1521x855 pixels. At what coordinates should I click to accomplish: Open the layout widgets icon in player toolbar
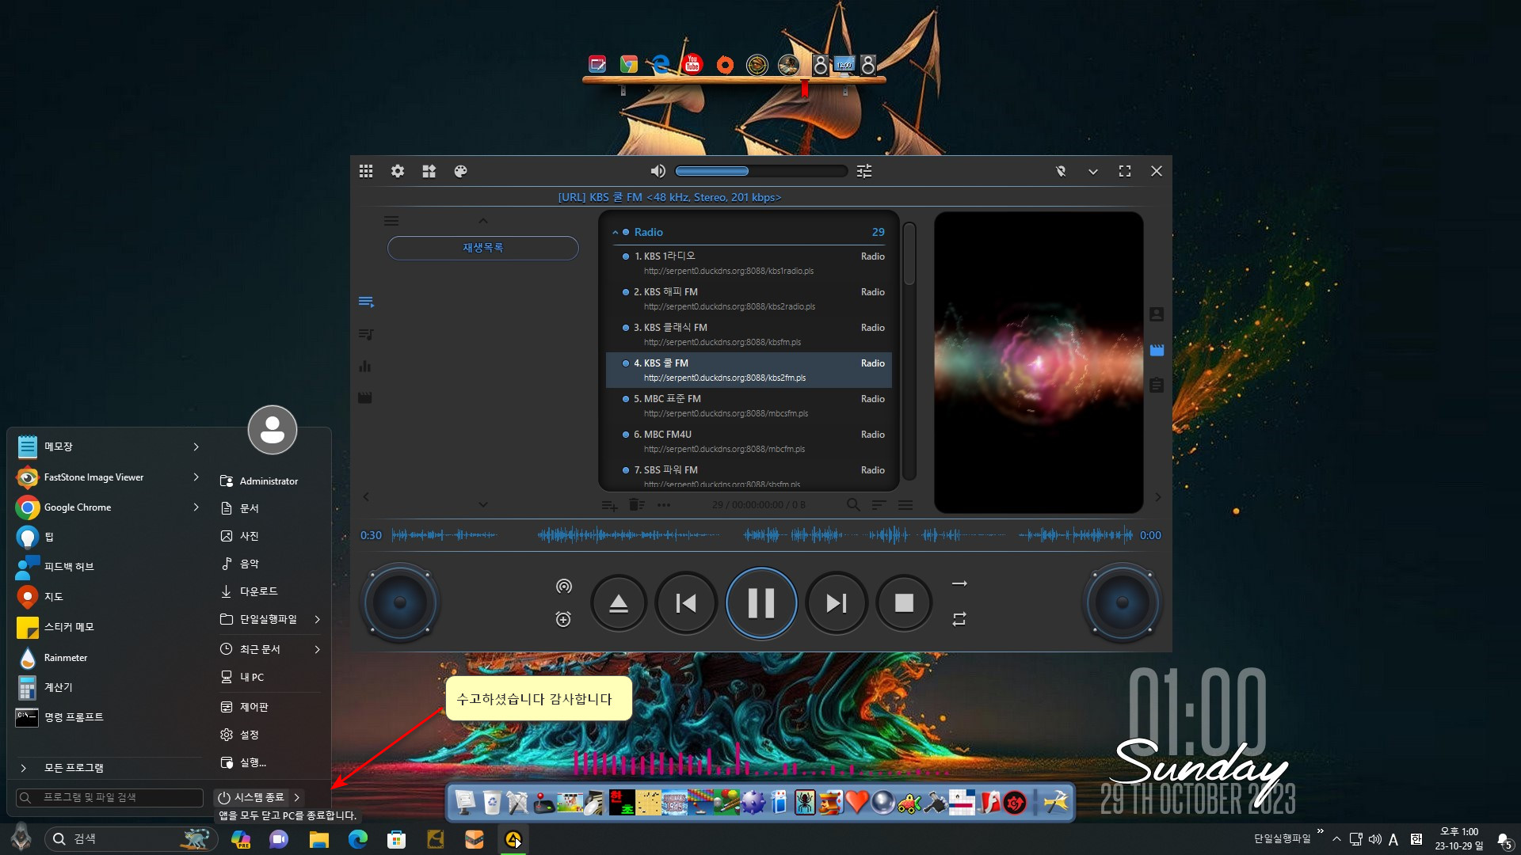(x=429, y=171)
